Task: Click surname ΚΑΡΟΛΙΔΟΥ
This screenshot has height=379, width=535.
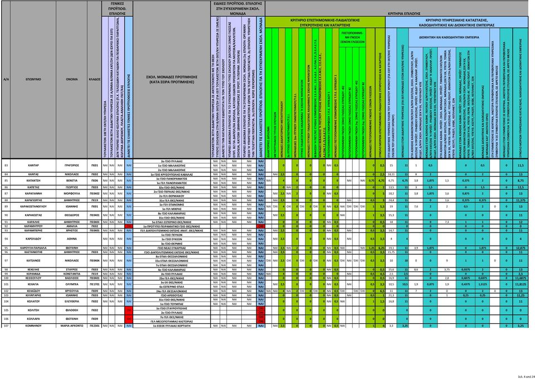Action: click(33, 239)
